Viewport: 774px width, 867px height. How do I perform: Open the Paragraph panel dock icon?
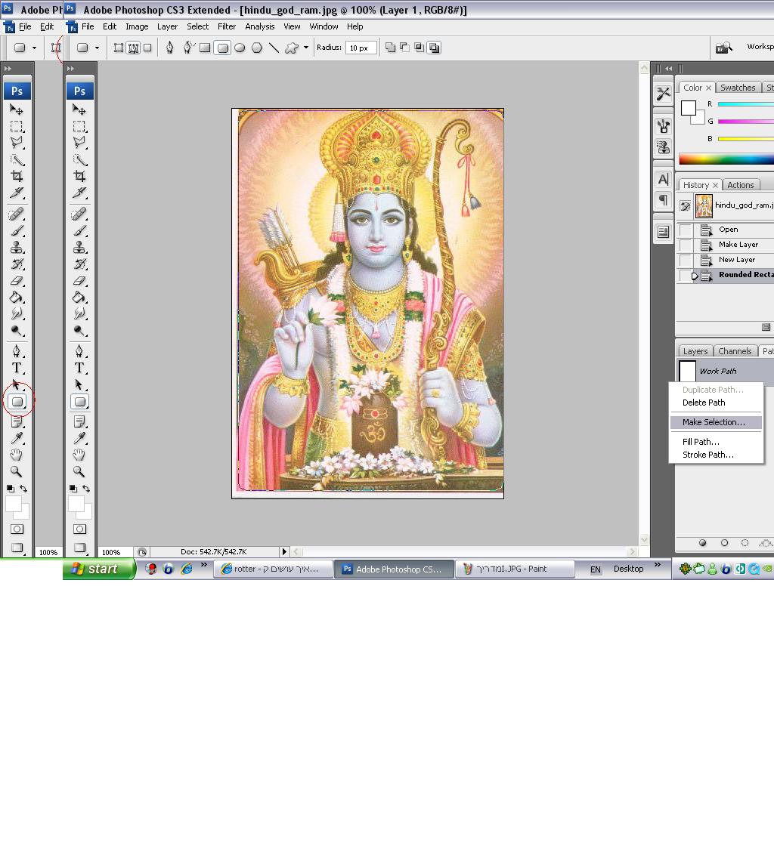pos(663,200)
